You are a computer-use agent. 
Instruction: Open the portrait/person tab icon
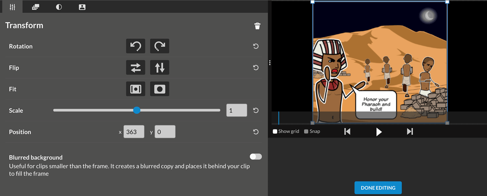pyautogui.click(x=82, y=6)
